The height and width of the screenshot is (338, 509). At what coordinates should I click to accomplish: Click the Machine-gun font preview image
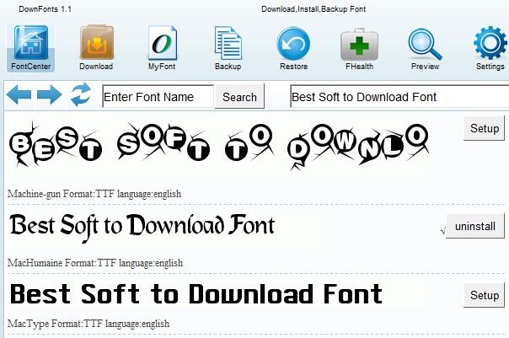point(218,145)
